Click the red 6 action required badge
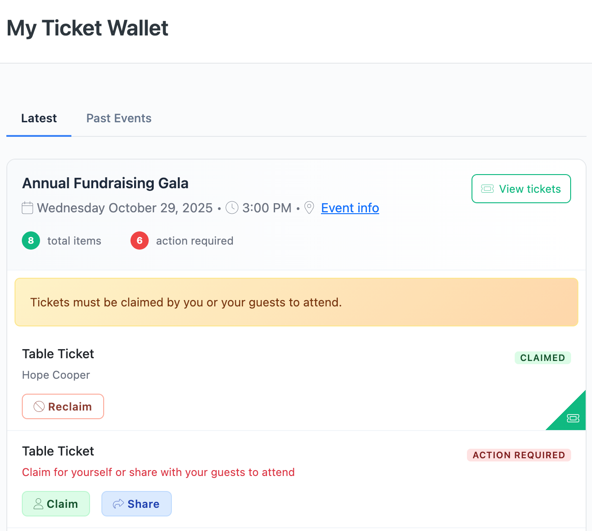592x531 pixels. pyautogui.click(x=140, y=240)
